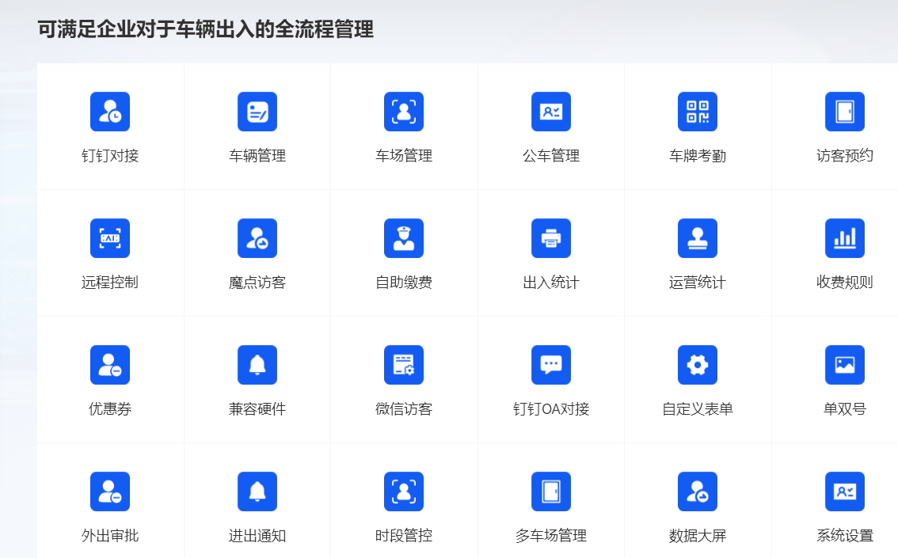
Task: Select the 数据大屏 text label
Action: pyautogui.click(x=698, y=536)
